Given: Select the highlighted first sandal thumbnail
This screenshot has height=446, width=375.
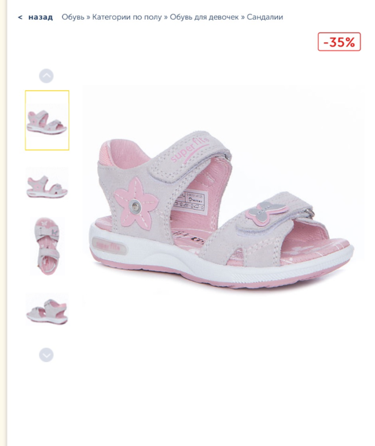Looking at the screenshot, I should click(x=47, y=120).
